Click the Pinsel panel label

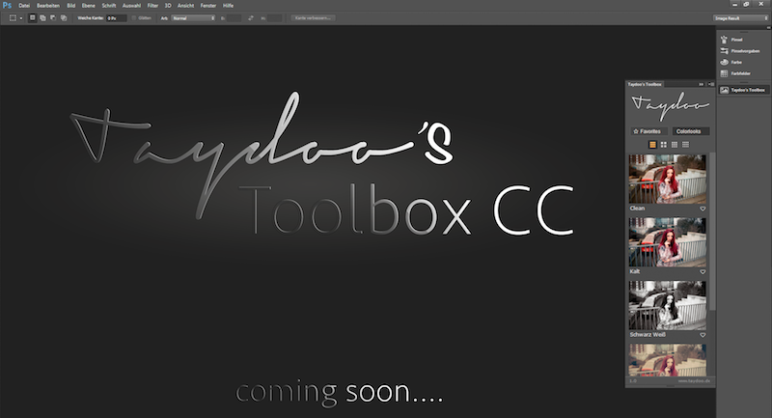tap(736, 40)
